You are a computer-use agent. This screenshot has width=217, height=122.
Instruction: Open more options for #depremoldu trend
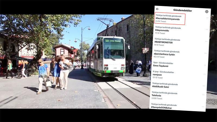click(207, 30)
